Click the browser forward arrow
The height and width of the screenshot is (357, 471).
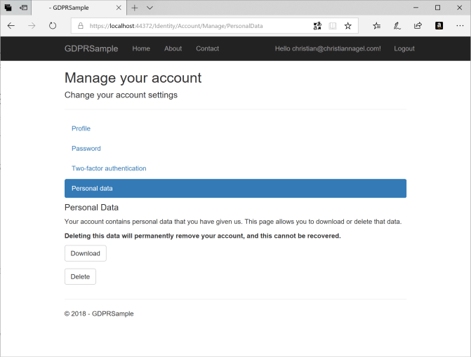[32, 26]
